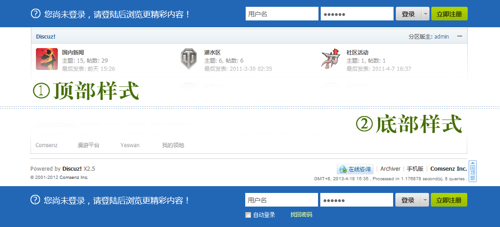
Task: Open Comsenz Inc. link in copyright line
Action: pos(74,178)
